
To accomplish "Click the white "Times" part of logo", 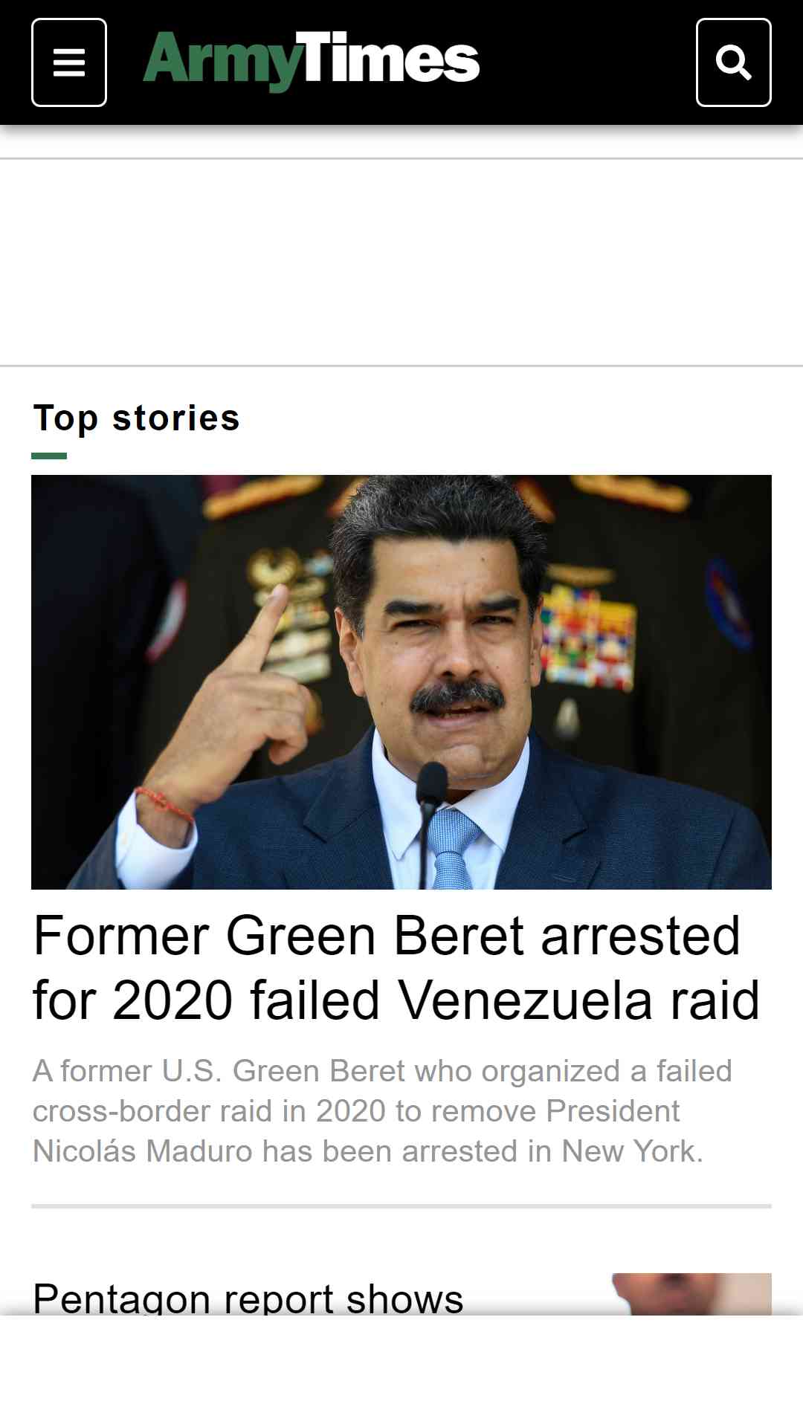I will pyautogui.click(x=391, y=57).
